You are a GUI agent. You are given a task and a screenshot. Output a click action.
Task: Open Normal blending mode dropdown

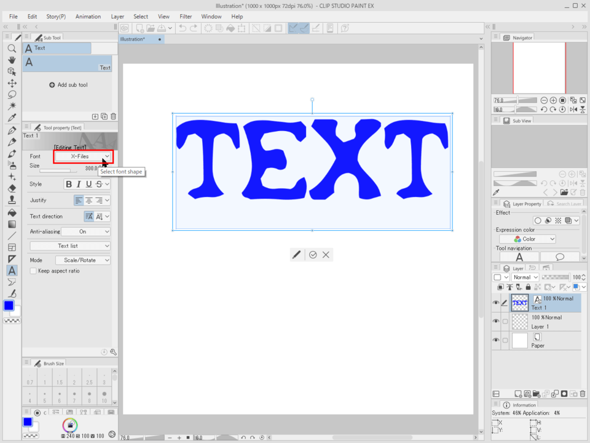pos(525,277)
